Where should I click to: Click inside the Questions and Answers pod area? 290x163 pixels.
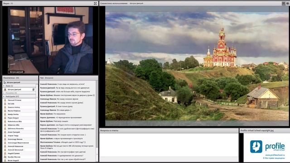click(x=169, y=145)
